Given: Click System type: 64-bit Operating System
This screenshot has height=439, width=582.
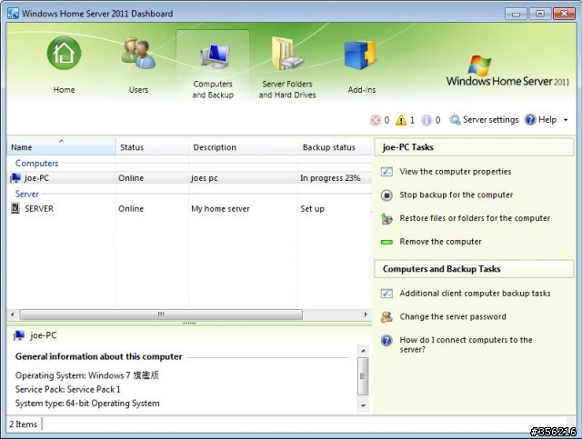Looking at the screenshot, I should click(87, 403).
